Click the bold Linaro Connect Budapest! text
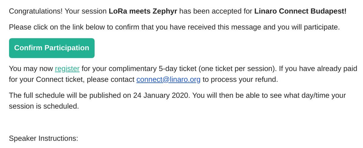This screenshot has height=148, width=363. (x=300, y=11)
